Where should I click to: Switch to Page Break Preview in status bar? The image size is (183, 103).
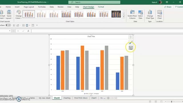161,102
